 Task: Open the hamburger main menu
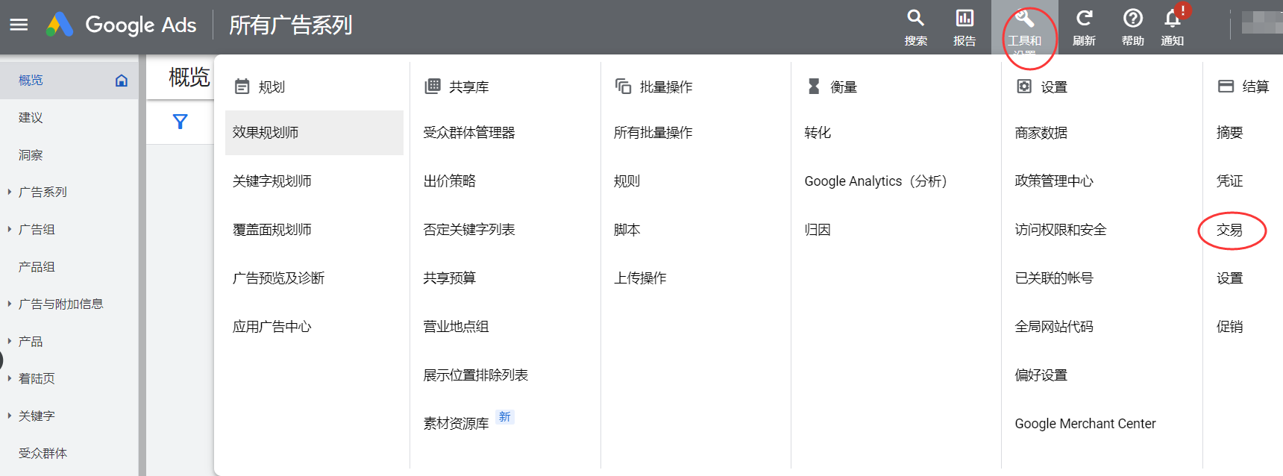[19, 25]
